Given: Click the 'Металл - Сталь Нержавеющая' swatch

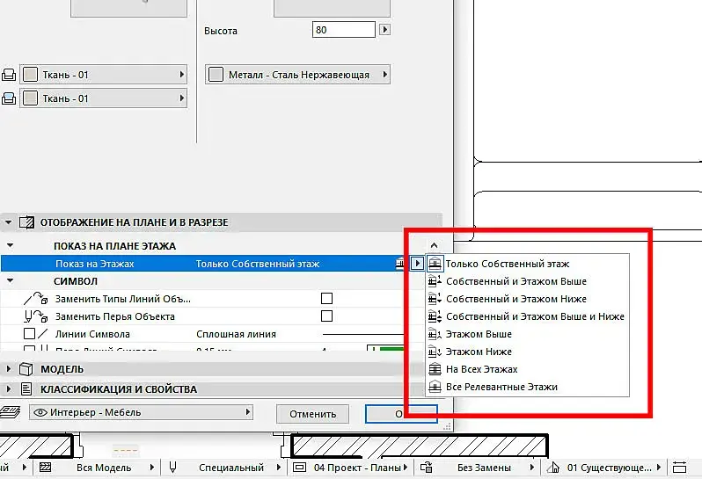Looking at the screenshot, I should (x=216, y=74).
